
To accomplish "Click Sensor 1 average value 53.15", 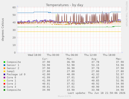I will coord(95,65).
